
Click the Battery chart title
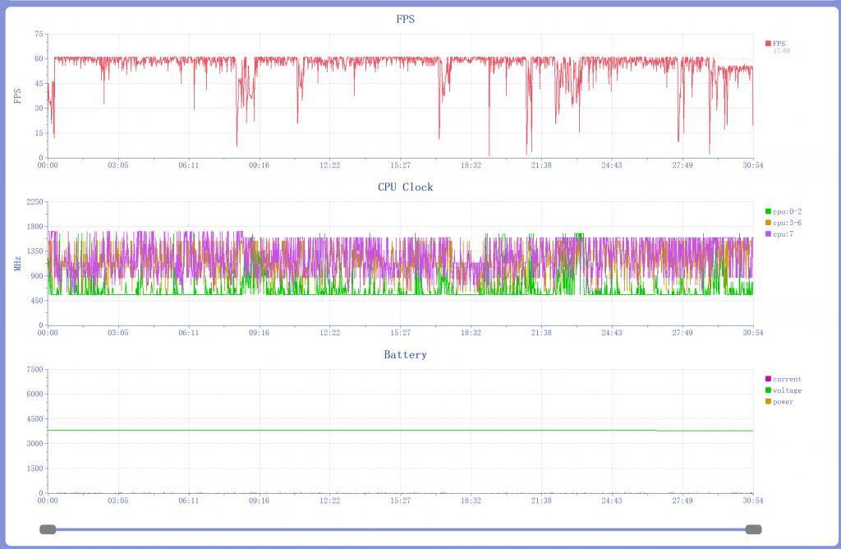(x=405, y=354)
